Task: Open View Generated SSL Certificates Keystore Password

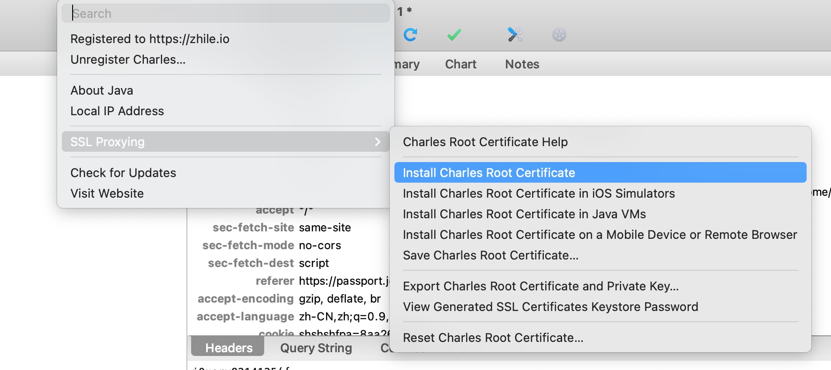Action: [550, 307]
